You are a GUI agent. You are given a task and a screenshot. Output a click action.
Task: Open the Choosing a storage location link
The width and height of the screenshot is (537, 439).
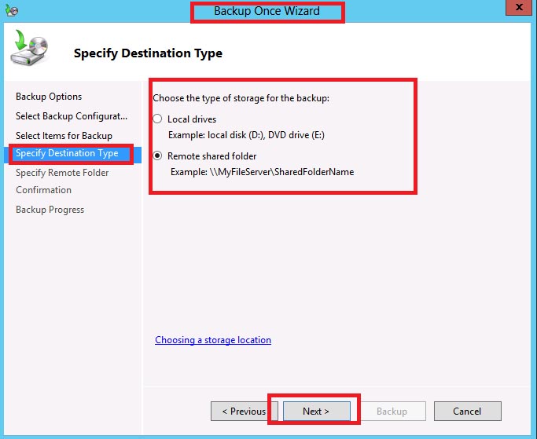(x=212, y=340)
